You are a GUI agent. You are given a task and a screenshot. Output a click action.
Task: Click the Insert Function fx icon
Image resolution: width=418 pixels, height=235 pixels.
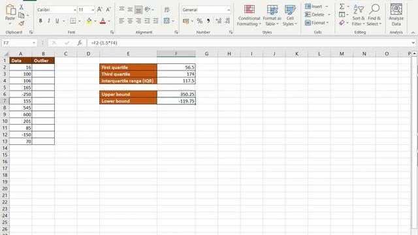[80, 42]
